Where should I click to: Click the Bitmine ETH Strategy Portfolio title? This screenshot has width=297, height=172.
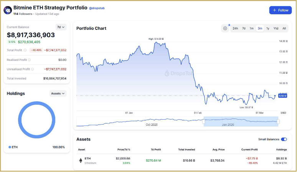pos(50,8)
